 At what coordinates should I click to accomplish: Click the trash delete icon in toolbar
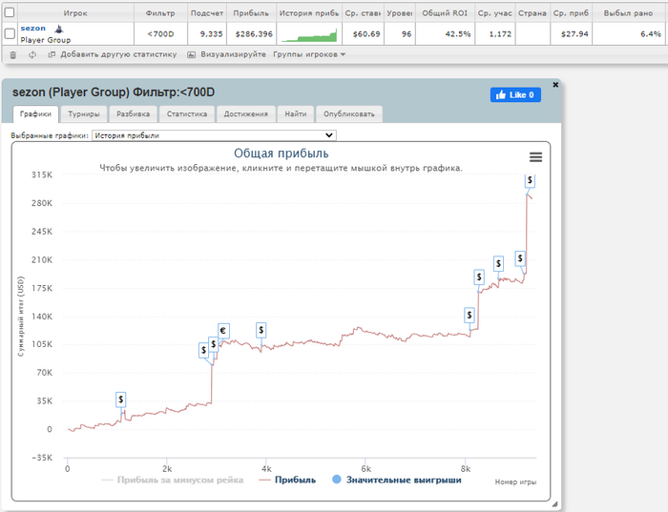pos(13,55)
